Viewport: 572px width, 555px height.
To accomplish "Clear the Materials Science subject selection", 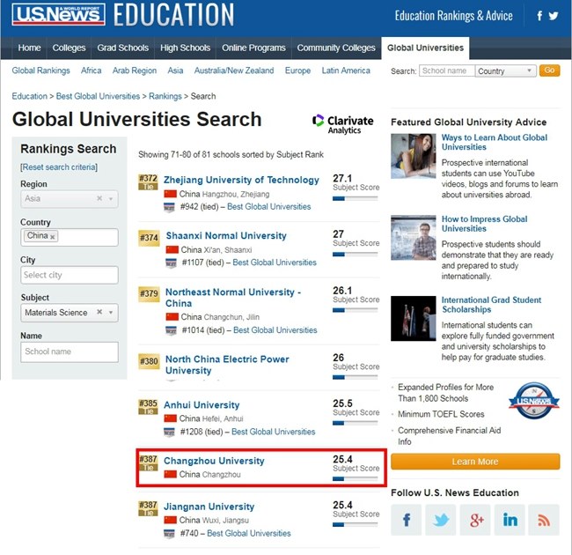I will [99, 312].
